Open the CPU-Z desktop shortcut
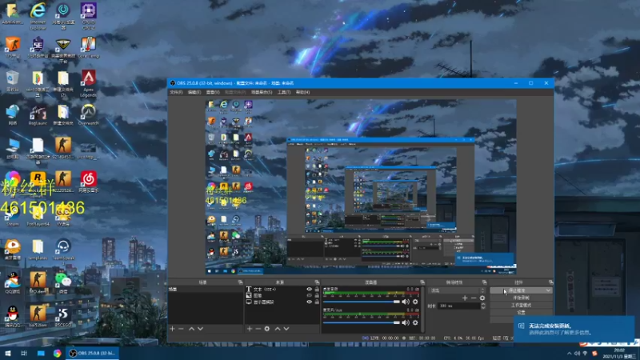Image resolution: width=640 pixels, height=360 pixels. [x=89, y=16]
